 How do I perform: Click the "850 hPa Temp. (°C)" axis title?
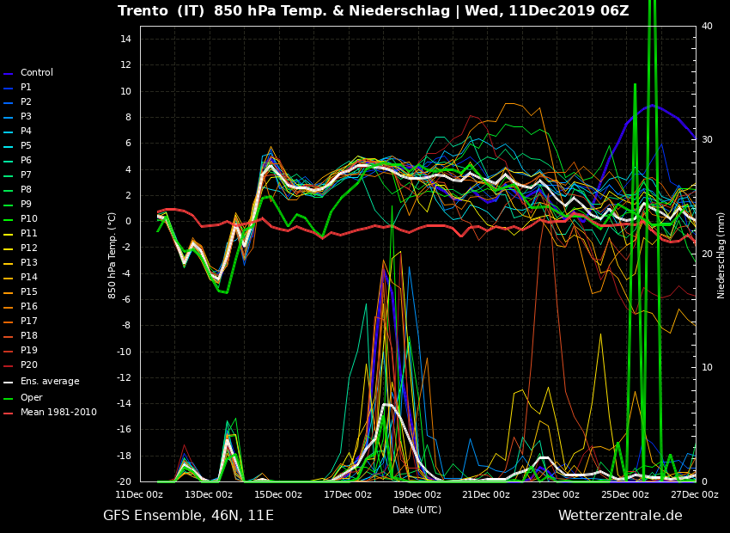[x=112, y=255]
